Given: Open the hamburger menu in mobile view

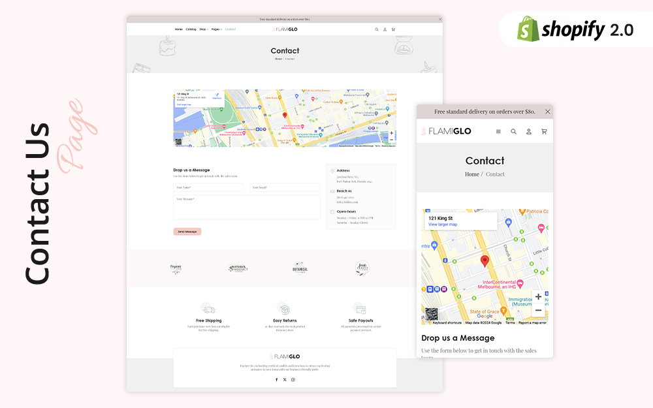Looking at the screenshot, I should coord(498,131).
